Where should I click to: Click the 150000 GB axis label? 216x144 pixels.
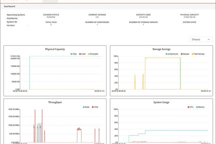(x=15, y=66)
